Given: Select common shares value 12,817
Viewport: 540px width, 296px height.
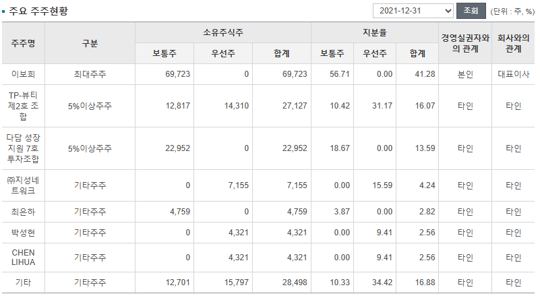Looking at the screenshot, I should coord(178,106).
